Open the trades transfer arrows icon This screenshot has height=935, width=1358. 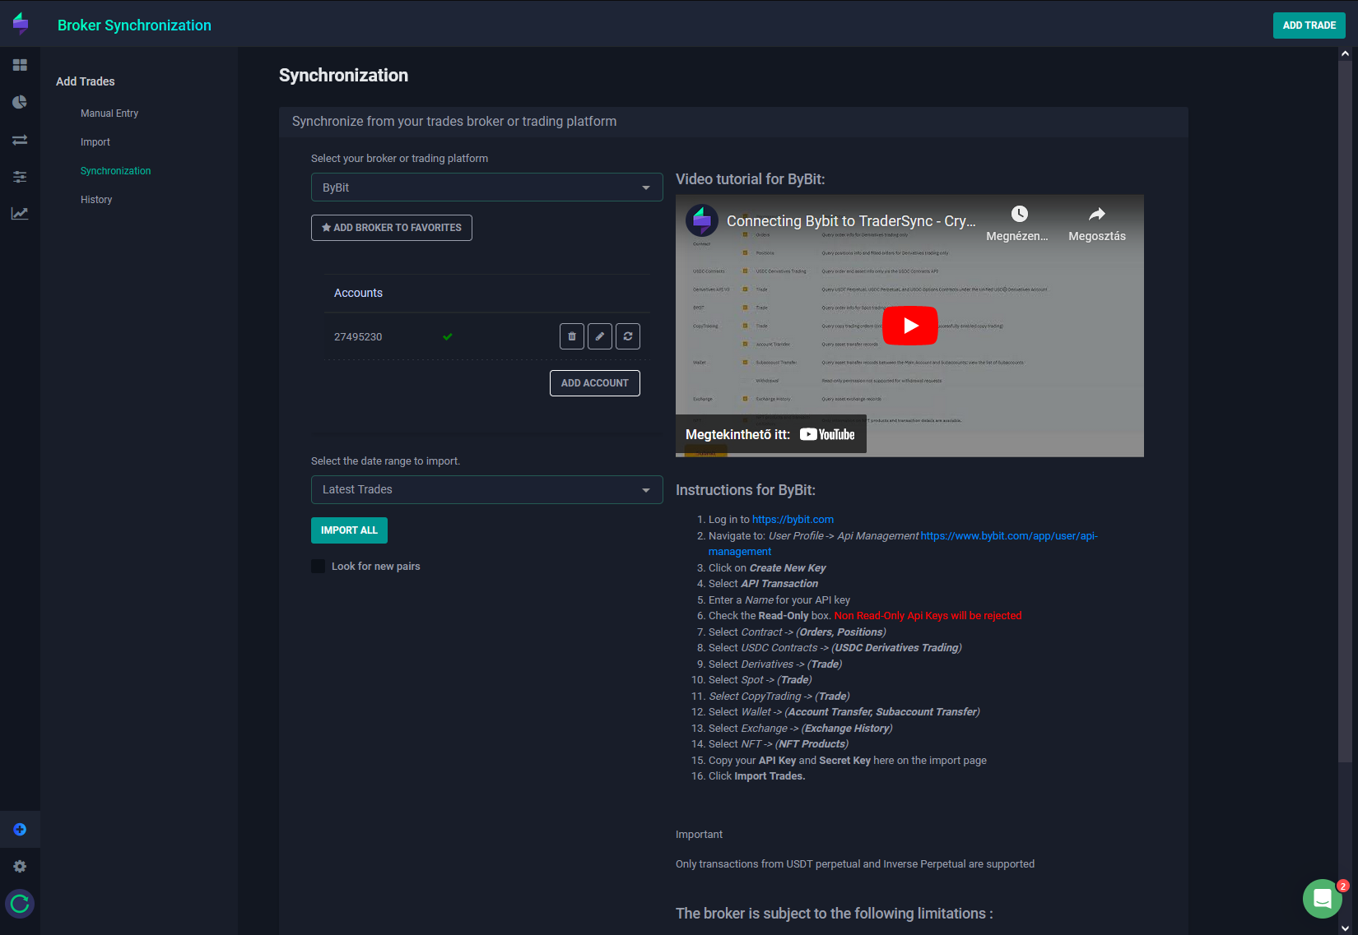point(20,140)
